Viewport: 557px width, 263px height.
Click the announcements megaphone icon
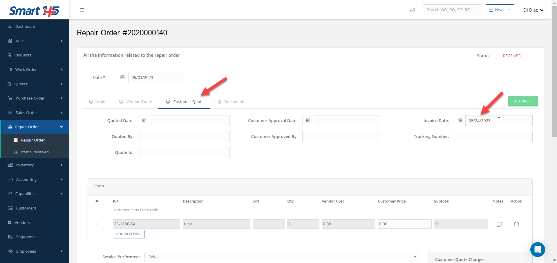point(412,10)
